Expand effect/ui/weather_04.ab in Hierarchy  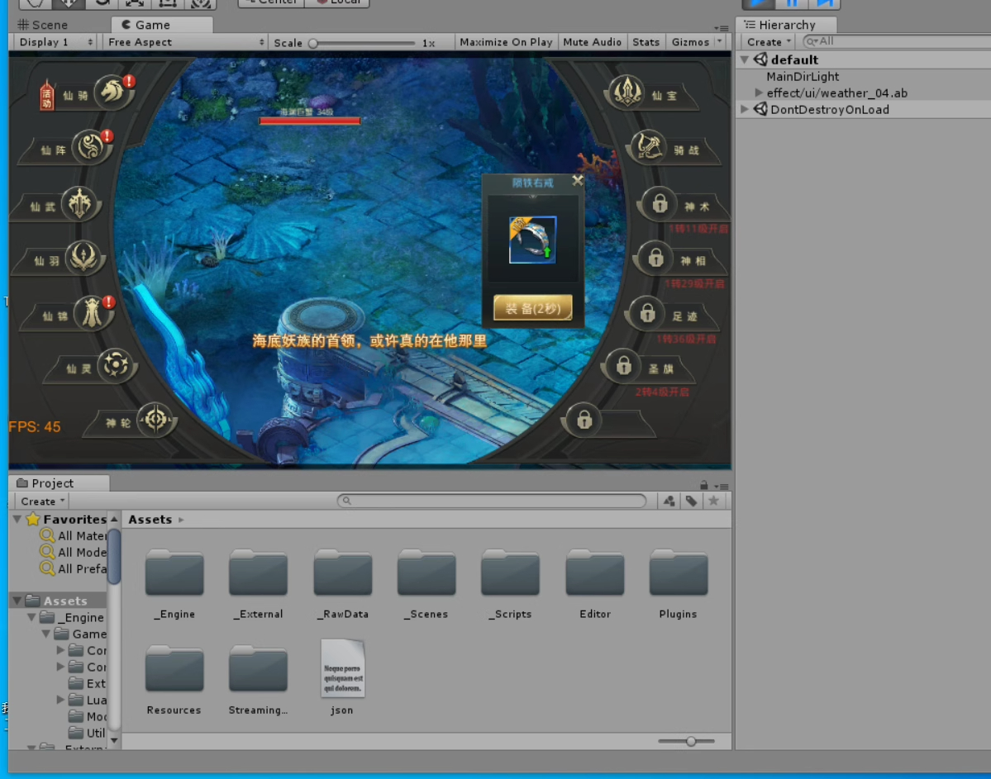pos(760,93)
